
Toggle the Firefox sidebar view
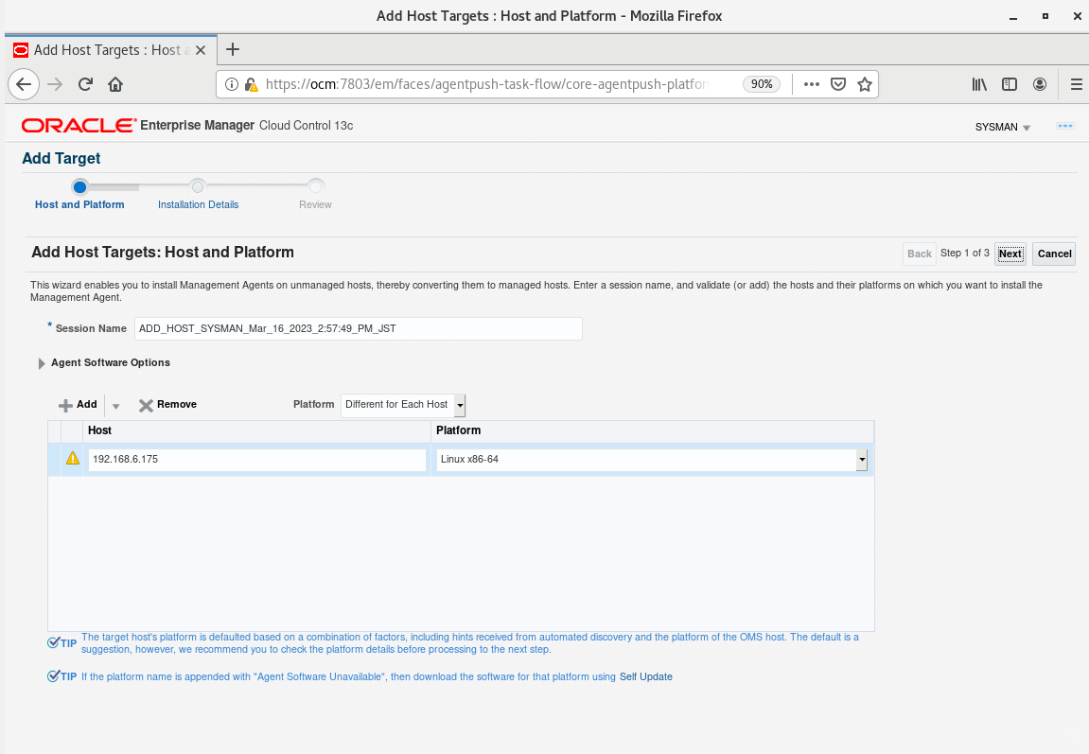pyautogui.click(x=1010, y=84)
